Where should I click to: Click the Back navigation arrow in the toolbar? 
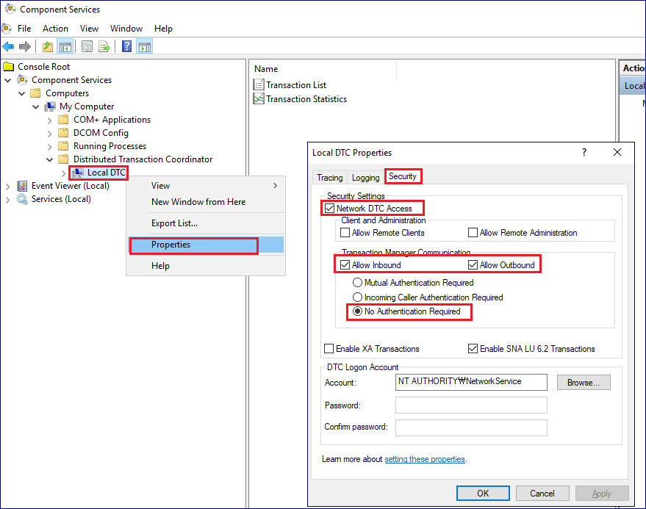point(8,46)
